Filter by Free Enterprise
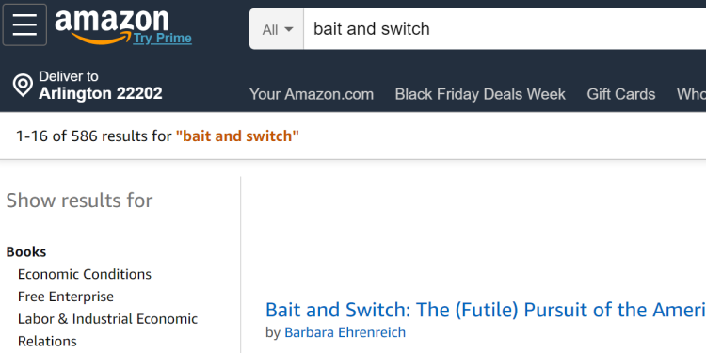The image size is (706, 353). click(66, 297)
